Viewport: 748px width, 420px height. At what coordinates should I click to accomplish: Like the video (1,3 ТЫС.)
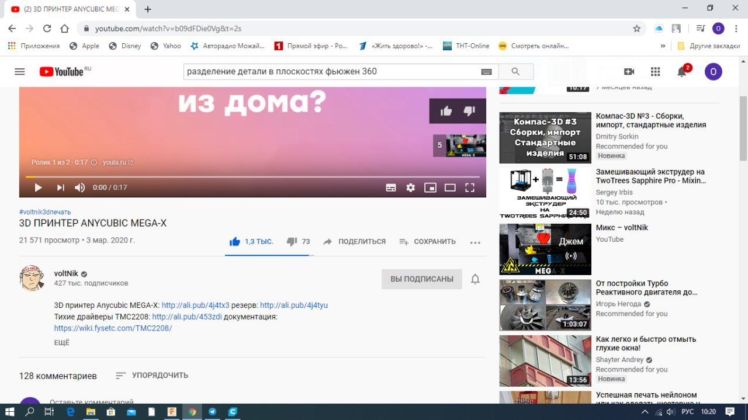pos(251,241)
